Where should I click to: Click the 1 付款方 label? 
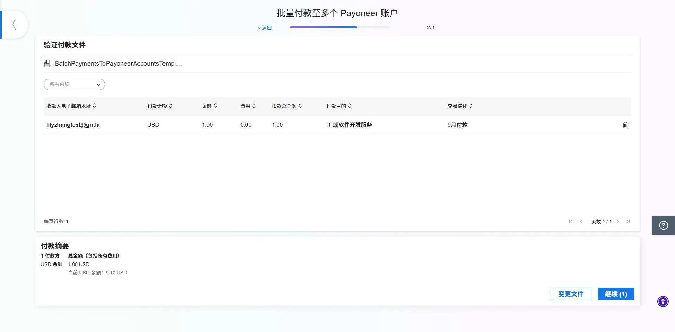50,256
